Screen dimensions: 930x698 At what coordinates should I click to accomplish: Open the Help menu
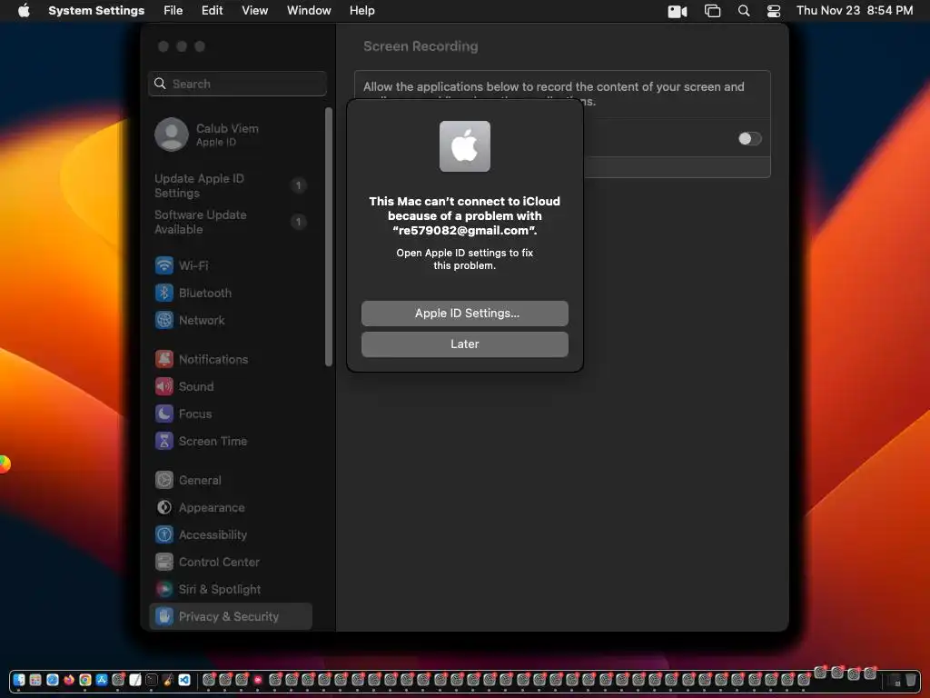coord(361,11)
